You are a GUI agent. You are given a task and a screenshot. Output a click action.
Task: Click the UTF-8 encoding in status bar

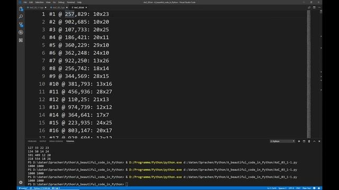[x=291, y=188]
